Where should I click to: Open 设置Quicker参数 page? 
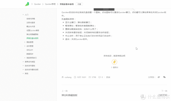click(33, 30)
